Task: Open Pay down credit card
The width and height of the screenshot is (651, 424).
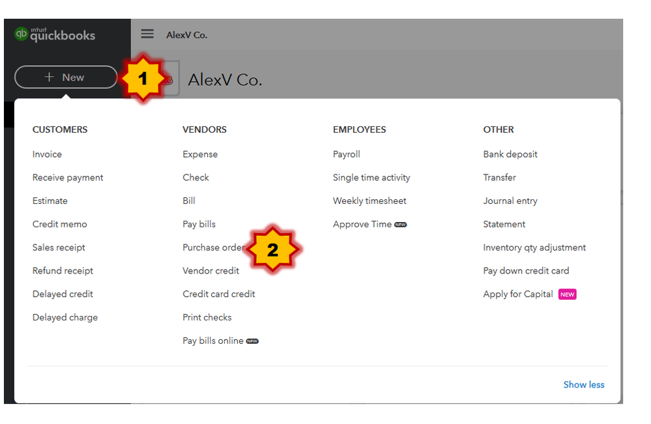Action: [526, 271]
